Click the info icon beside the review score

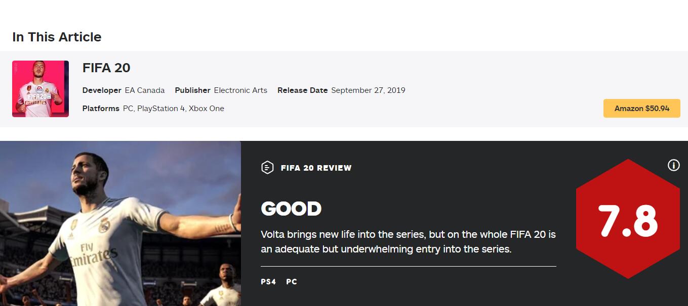[x=673, y=165]
